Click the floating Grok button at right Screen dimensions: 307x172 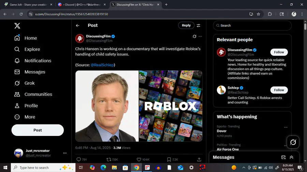point(293,142)
